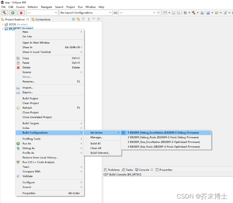Open project Properties from context menu
This screenshot has width=233, height=203.
[x=50, y=193]
